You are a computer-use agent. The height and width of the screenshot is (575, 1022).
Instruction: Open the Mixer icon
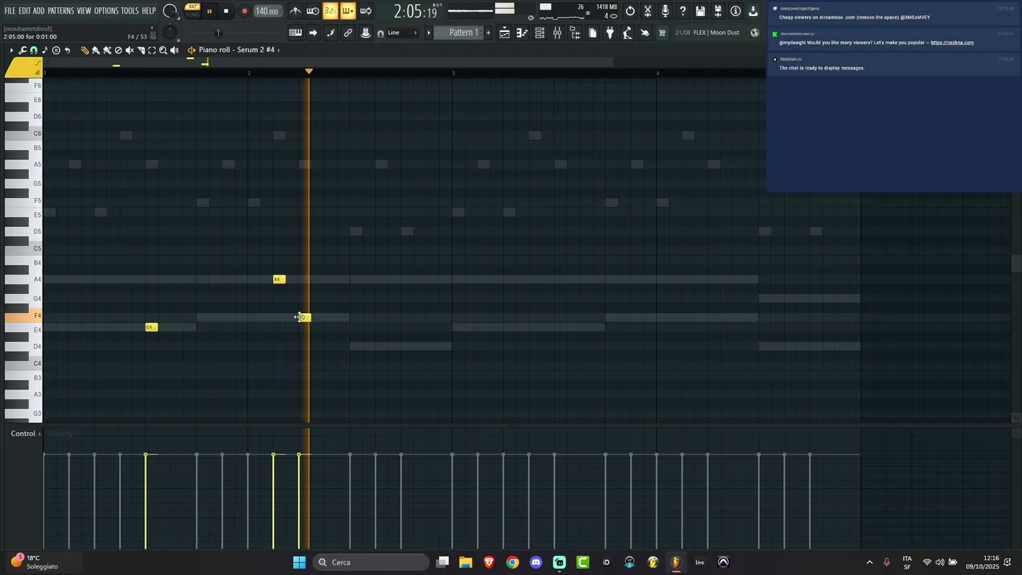(557, 33)
